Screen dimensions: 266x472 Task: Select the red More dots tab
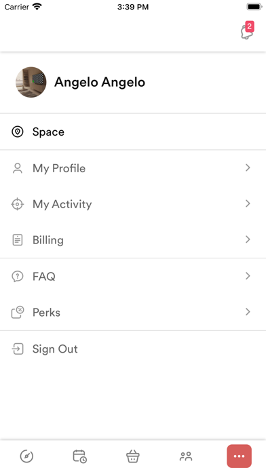coord(239,456)
